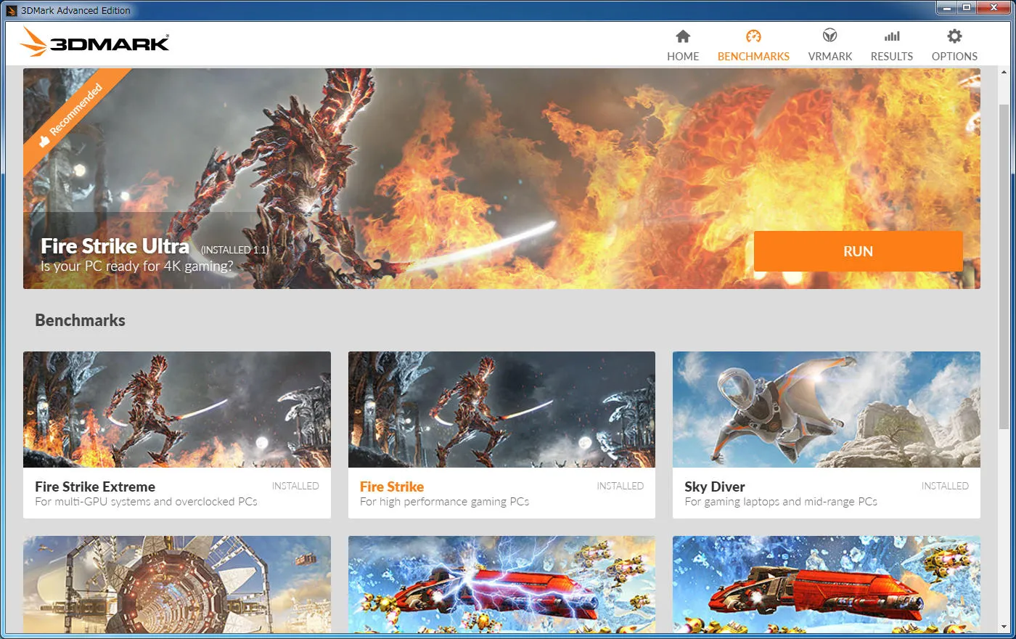Open the lightning spaceship benchmark thumbnail

[x=501, y=585]
